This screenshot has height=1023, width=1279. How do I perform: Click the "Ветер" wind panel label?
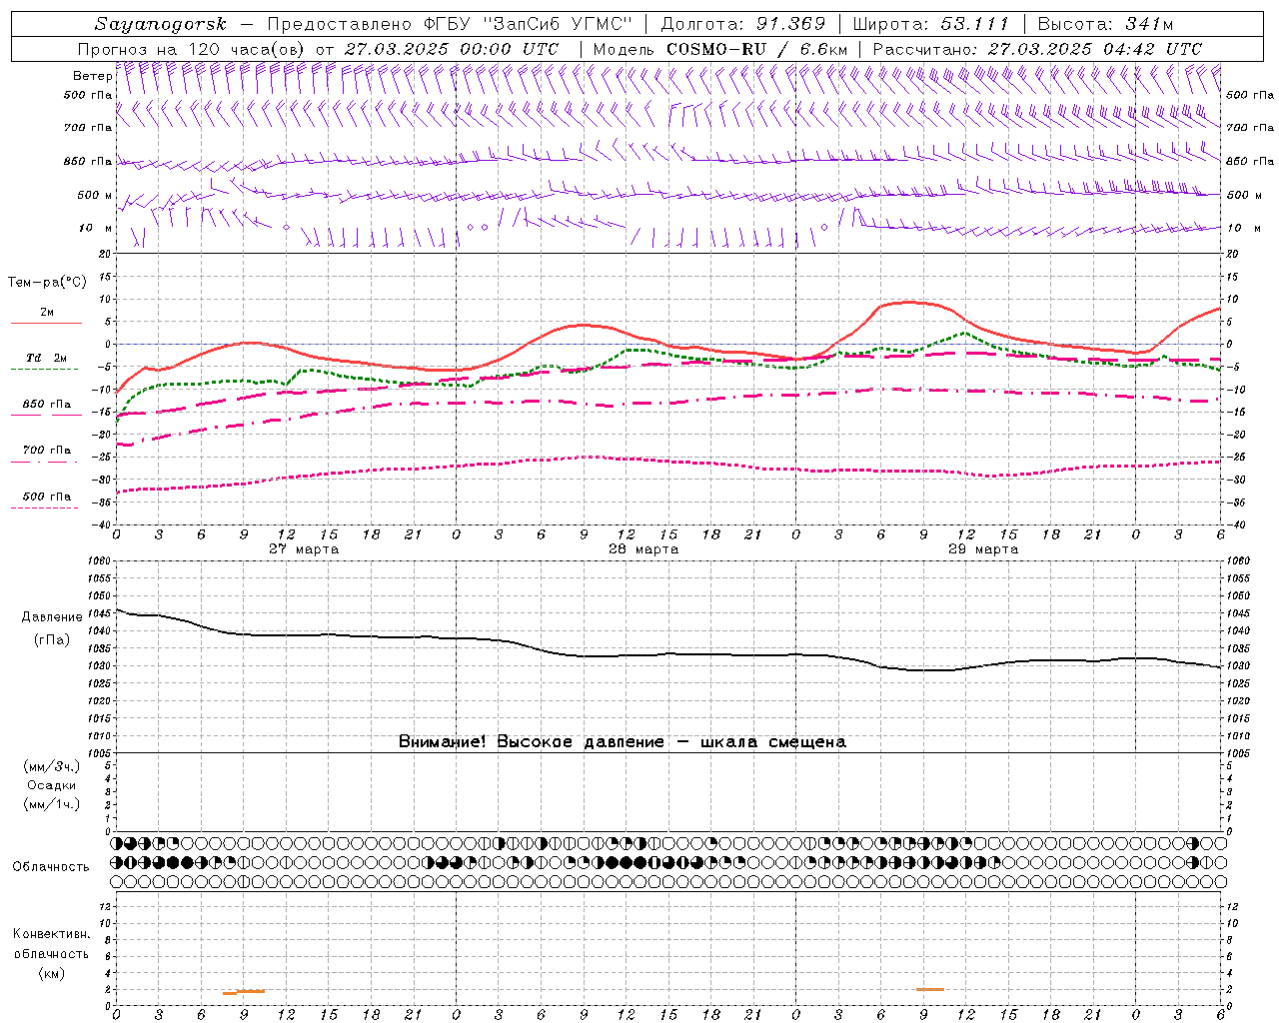[92, 76]
